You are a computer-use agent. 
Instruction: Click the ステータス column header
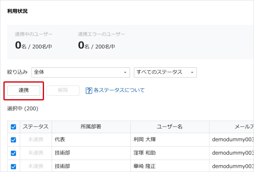[36, 127]
